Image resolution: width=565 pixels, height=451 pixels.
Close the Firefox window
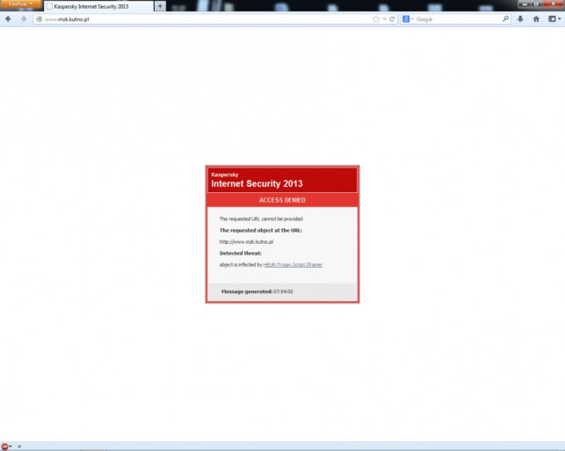(x=553, y=4)
